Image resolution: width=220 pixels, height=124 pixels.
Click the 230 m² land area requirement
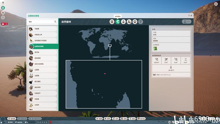click(156, 61)
